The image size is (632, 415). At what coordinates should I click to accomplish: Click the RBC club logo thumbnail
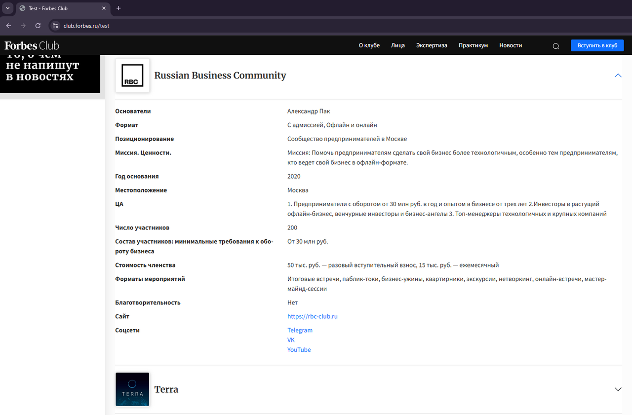pos(132,75)
